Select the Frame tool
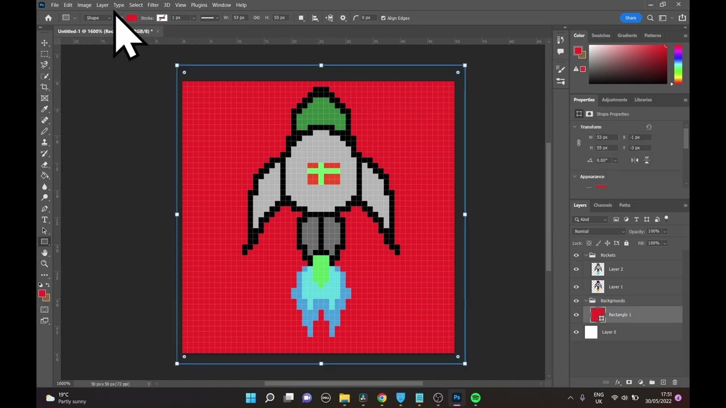Viewport: 726px width, 408px height. pos(44,98)
